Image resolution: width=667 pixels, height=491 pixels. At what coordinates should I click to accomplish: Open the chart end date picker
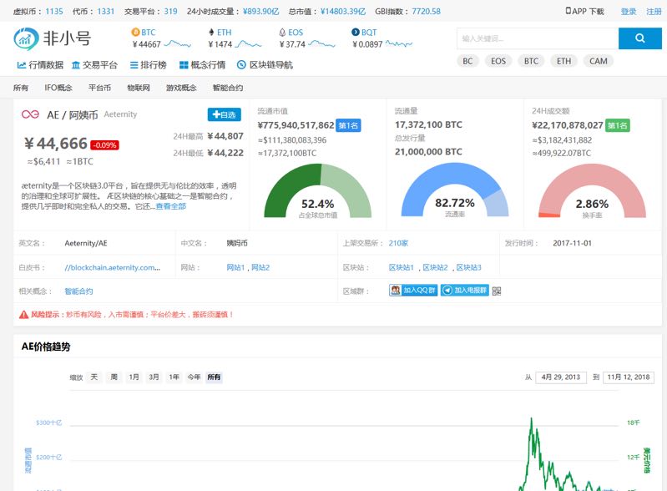click(x=629, y=377)
